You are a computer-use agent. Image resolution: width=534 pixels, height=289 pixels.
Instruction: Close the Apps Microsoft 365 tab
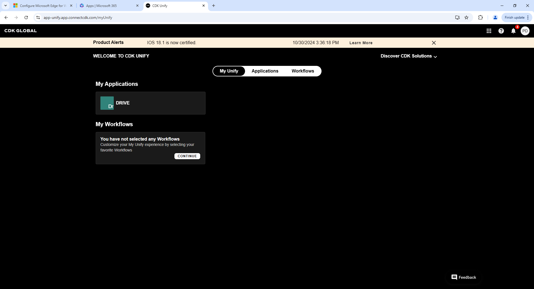[137, 6]
